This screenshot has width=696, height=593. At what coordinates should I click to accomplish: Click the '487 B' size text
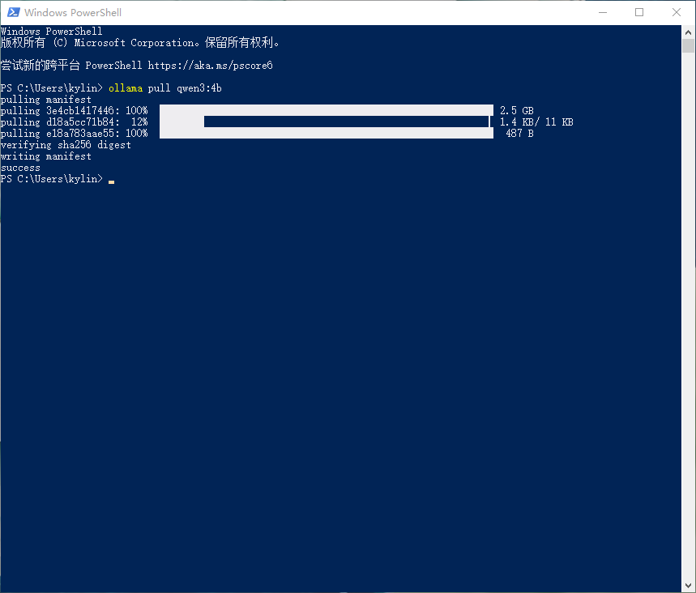coord(519,133)
